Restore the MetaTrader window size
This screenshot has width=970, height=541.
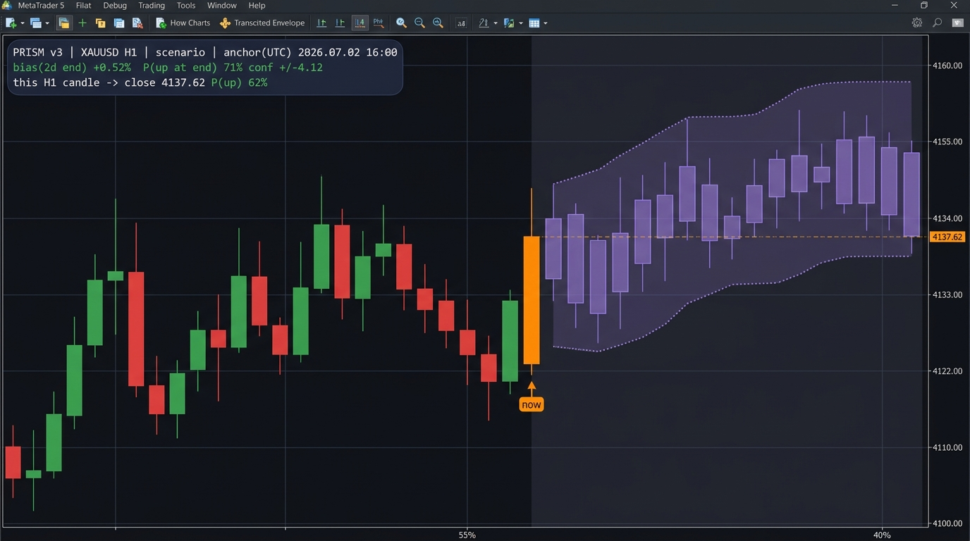(x=924, y=6)
